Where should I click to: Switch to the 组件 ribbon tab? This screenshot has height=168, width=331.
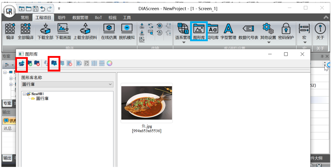[62, 17]
